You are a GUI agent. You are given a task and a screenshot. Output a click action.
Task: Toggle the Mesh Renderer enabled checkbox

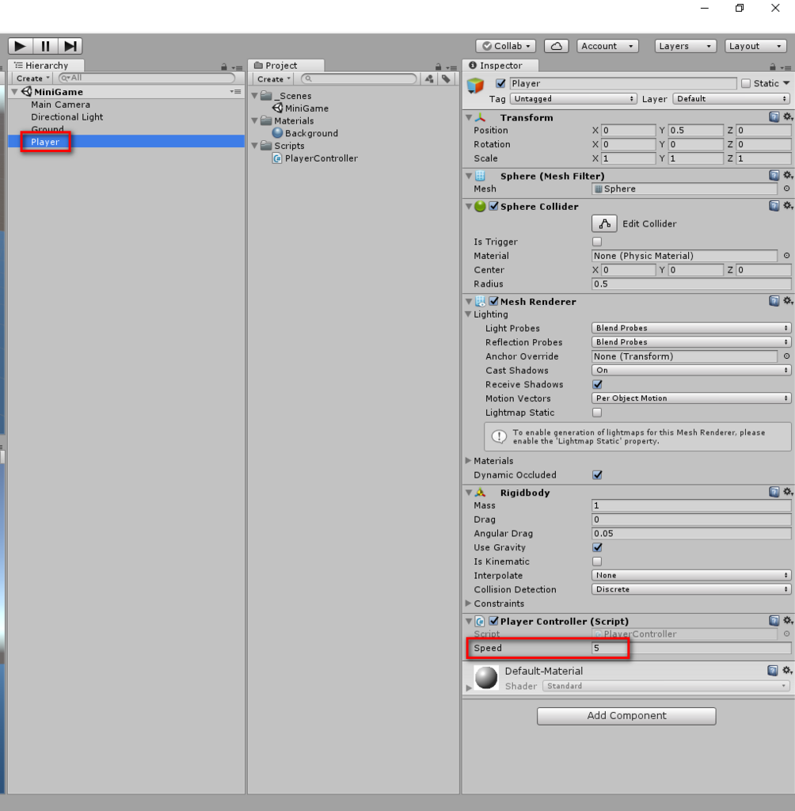click(494, 301)
